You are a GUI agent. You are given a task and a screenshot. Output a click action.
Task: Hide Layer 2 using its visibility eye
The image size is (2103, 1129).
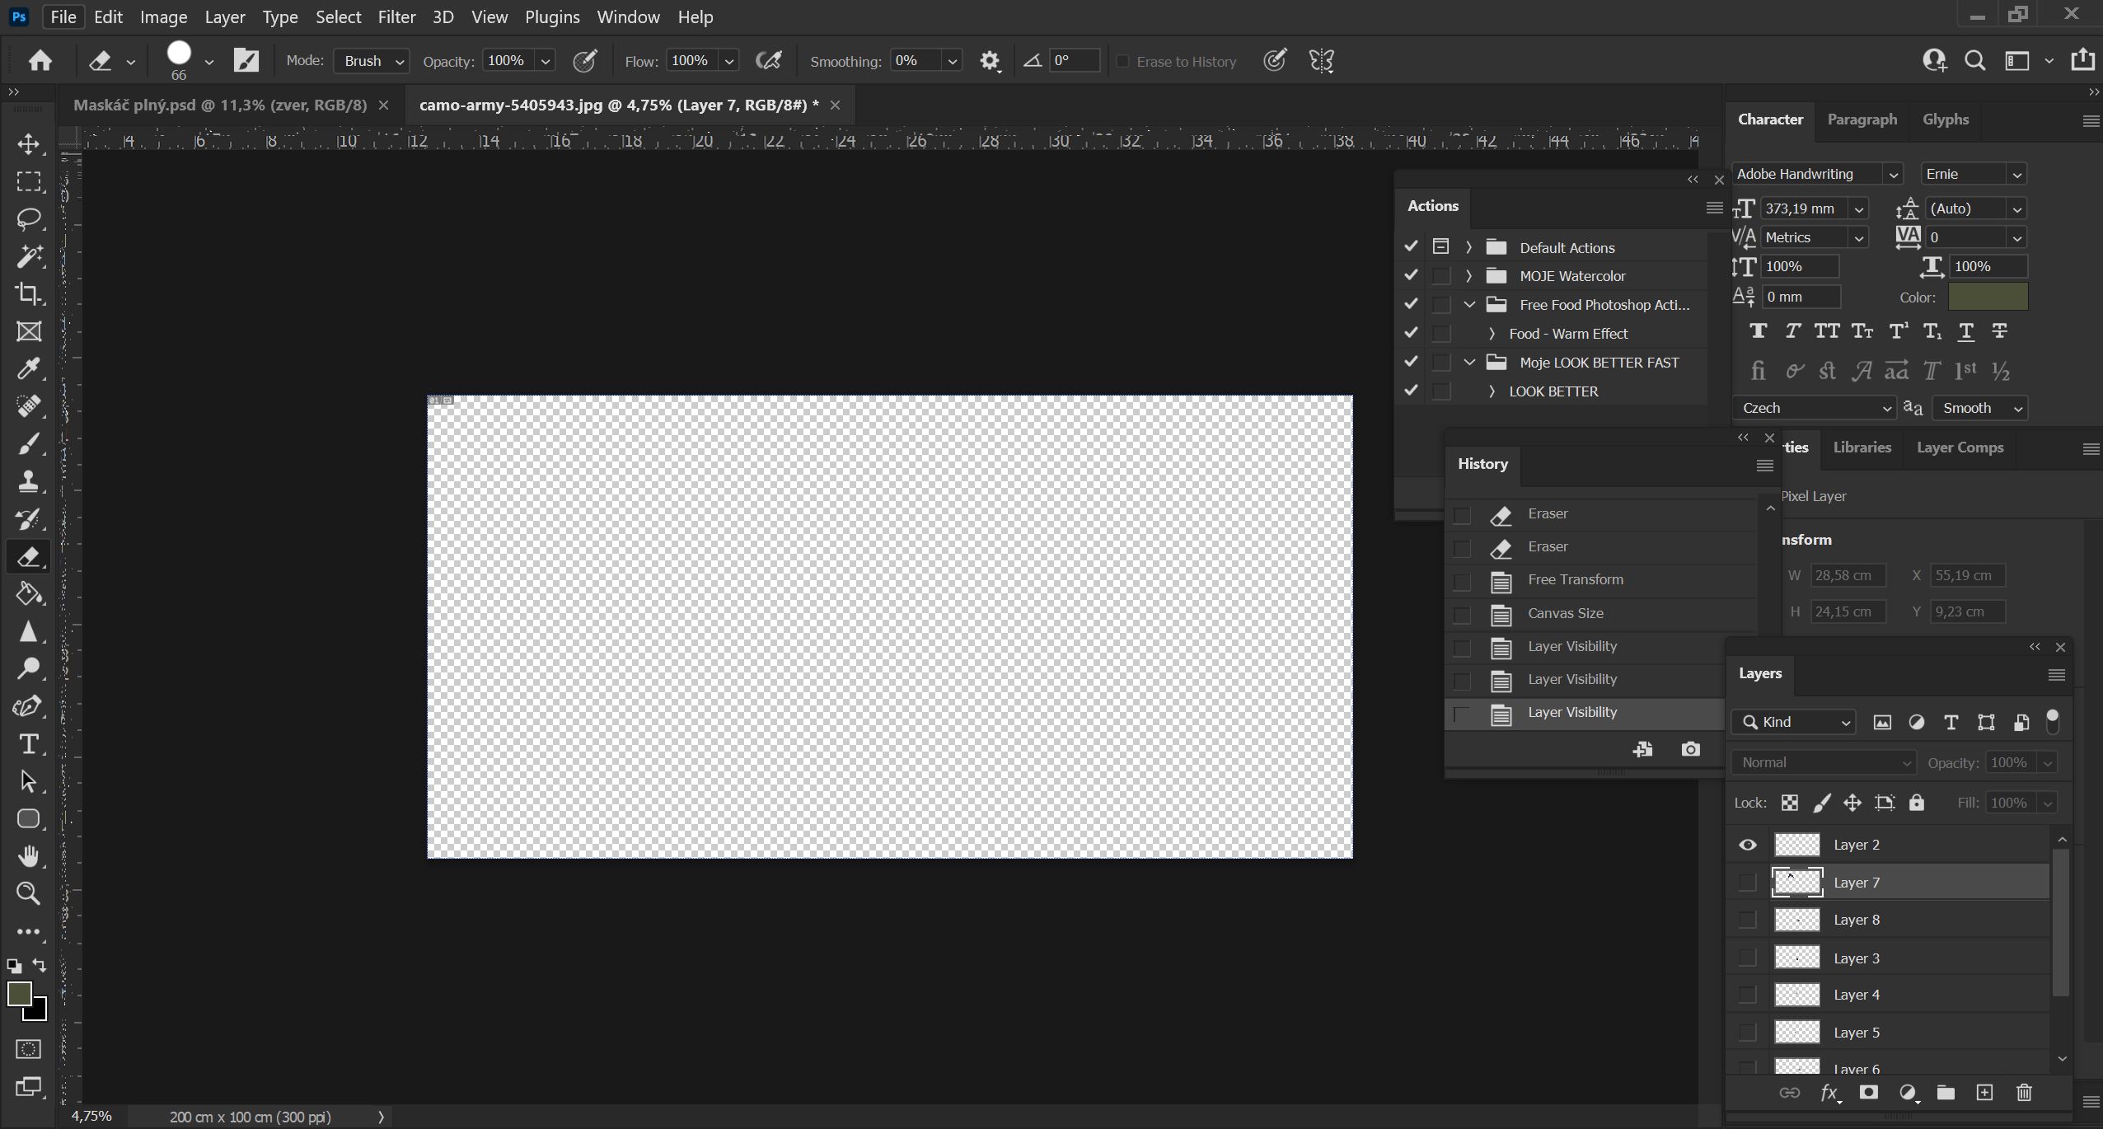tap(1748, 844)
